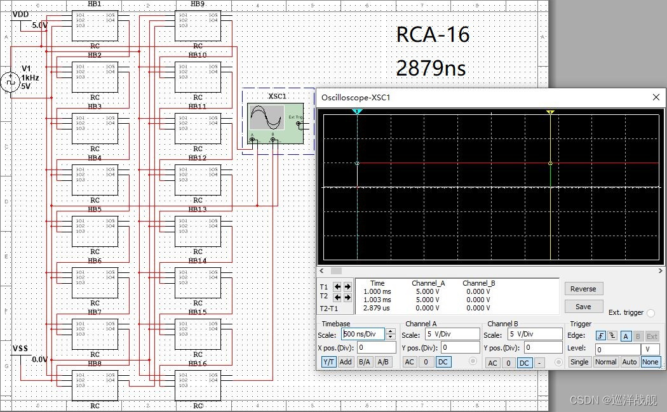Screen dimensions: 667x412
Task: Set Channel B coupling to 0
Action: [x=508, y=363]
